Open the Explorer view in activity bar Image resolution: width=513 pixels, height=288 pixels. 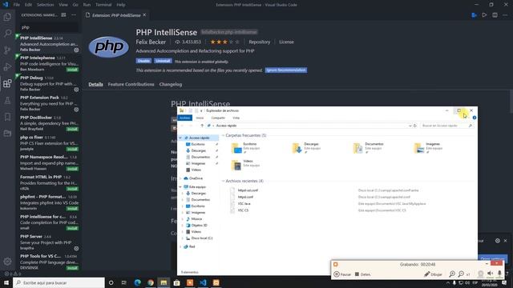point(7,17)
